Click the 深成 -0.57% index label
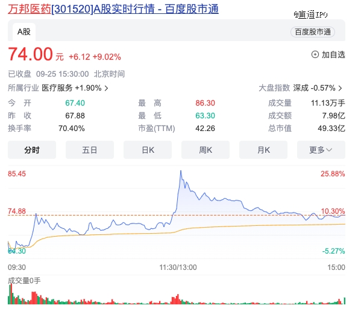 pyautogui.click(x=314, y=88)
